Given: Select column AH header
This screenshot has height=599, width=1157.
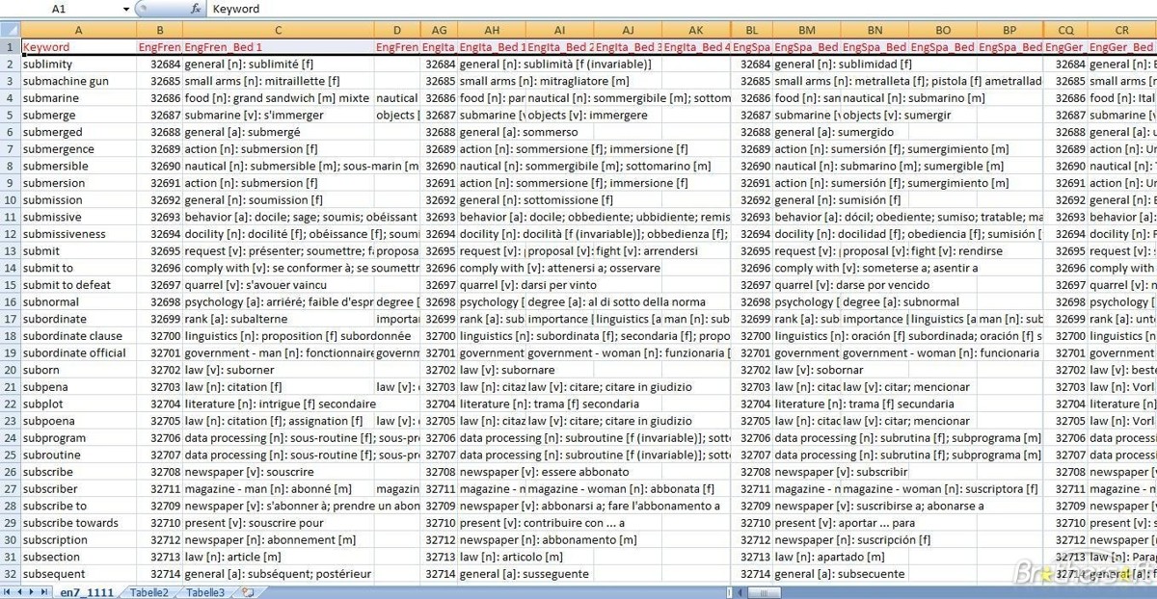Looking at the screenshot, I should [492, 30].
